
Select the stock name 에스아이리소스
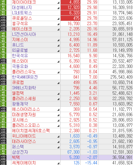click(x=26, y=109)
